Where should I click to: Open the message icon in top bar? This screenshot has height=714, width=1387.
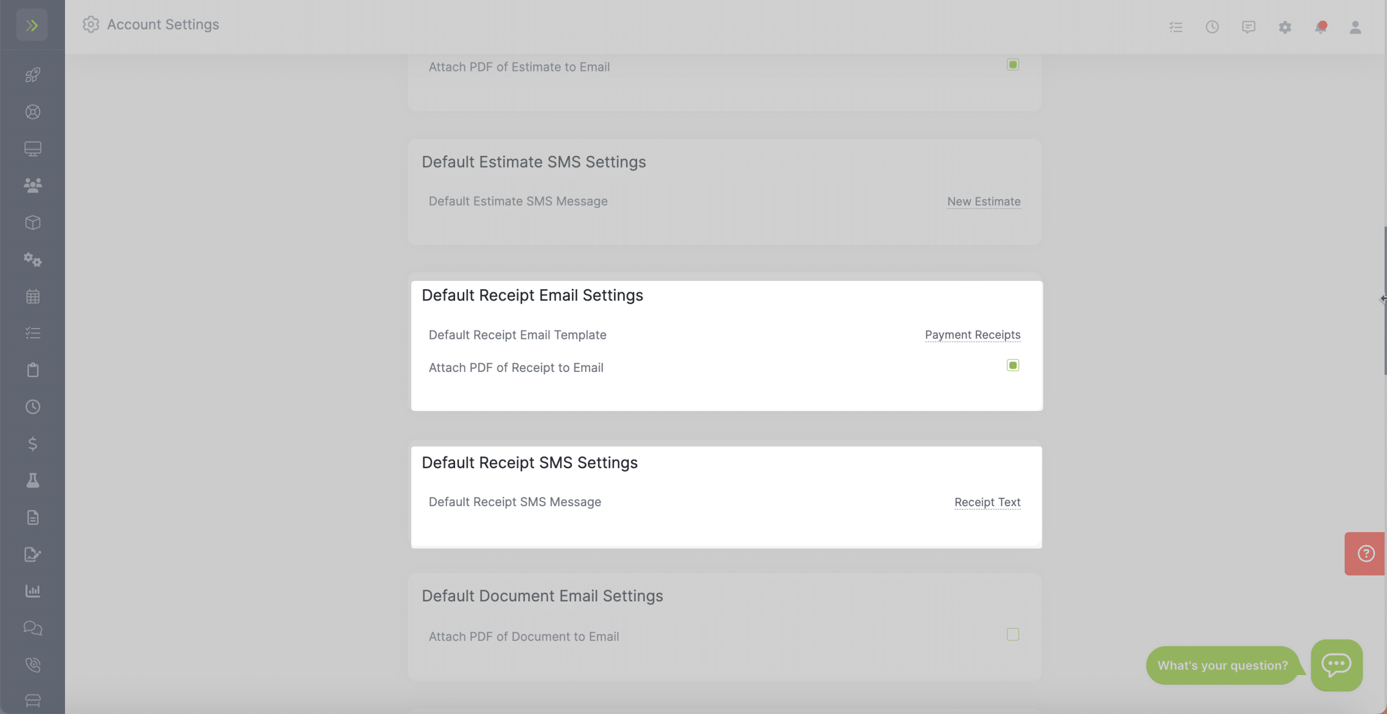coord(1248,27)
